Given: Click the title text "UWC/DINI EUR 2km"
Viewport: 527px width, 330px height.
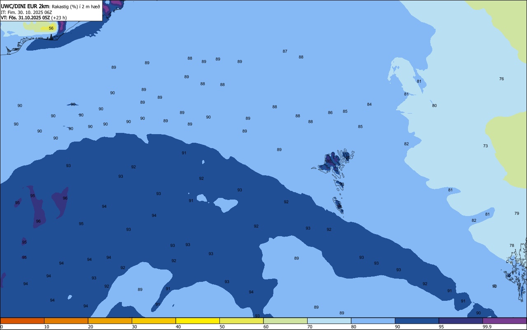Looking at the screenshot, I should [x=25, y=6].
